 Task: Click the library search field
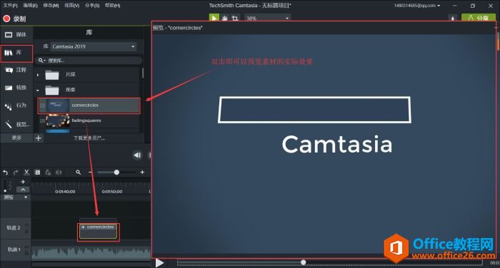coord(89,61)
